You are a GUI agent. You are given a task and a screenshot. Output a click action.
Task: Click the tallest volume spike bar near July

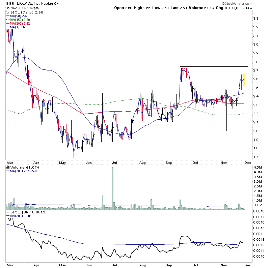pyautogui.click(x=113, y=188)
